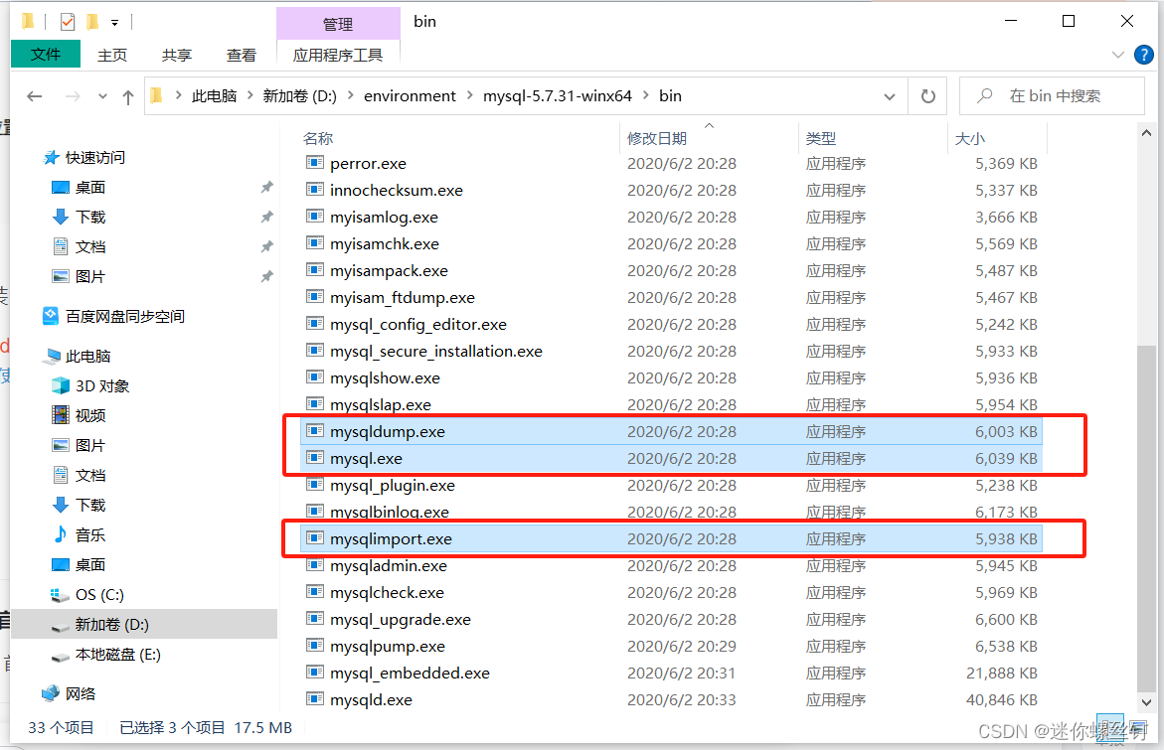Select the mysql_upgrade.exe file name
Viewport: 1164px width, 750px height.
(401, 620)
